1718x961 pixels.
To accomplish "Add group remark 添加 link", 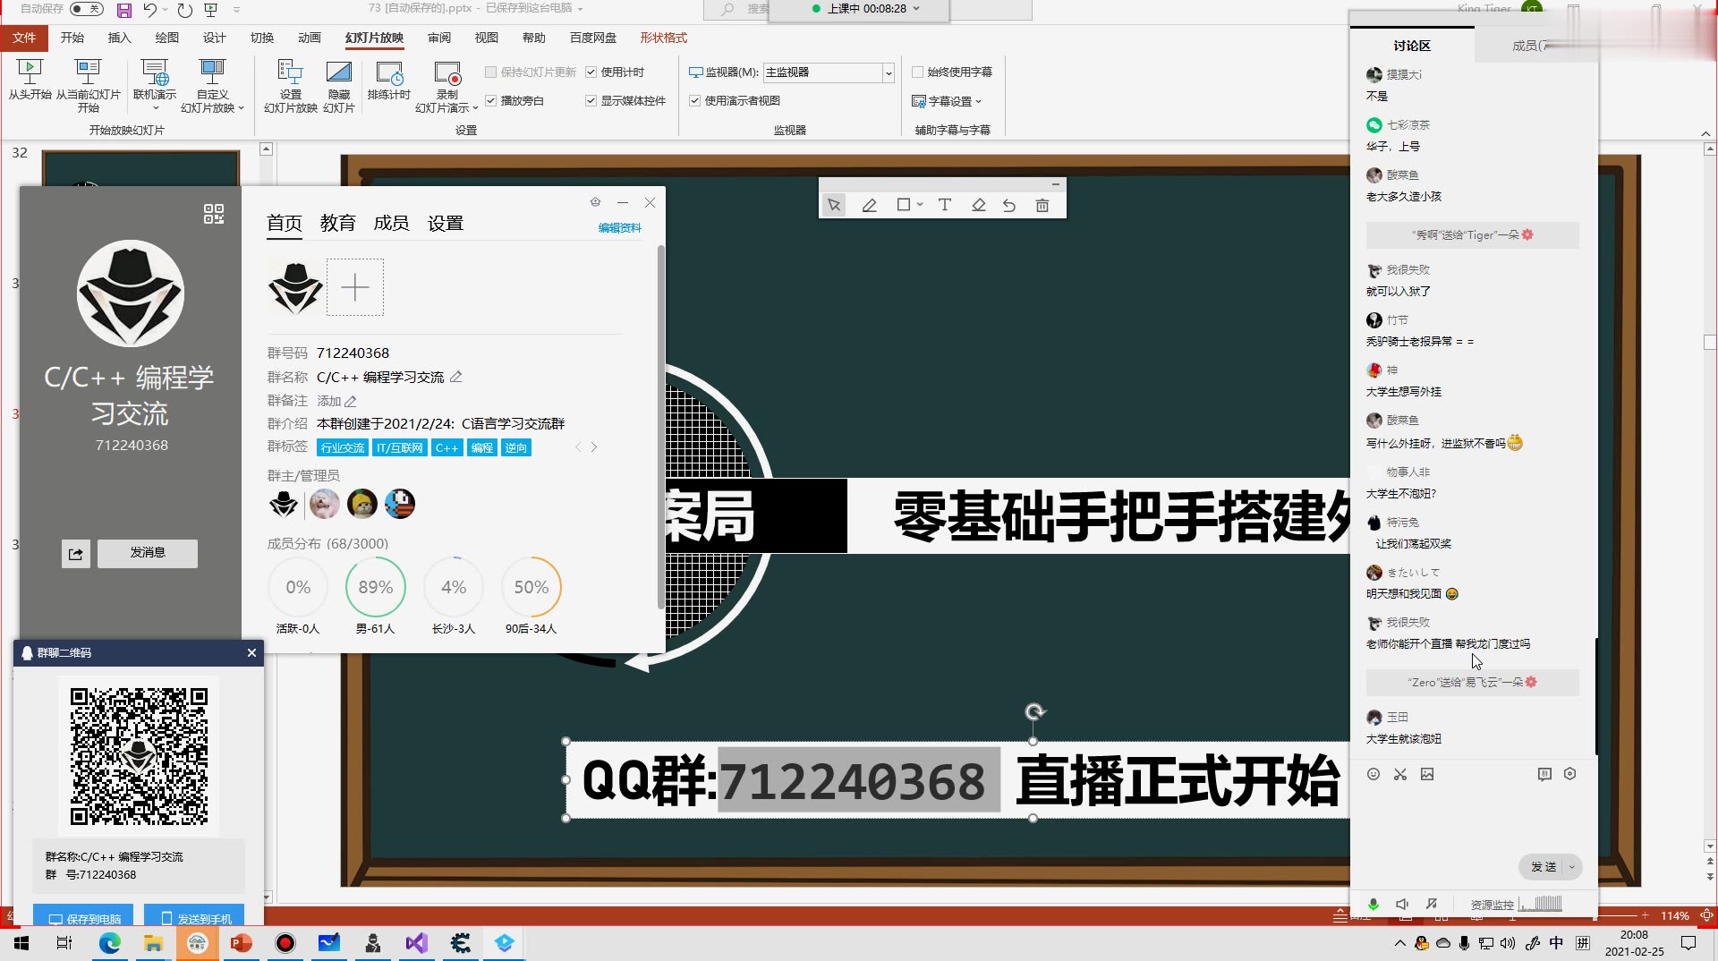I will (x=336, y=401).
